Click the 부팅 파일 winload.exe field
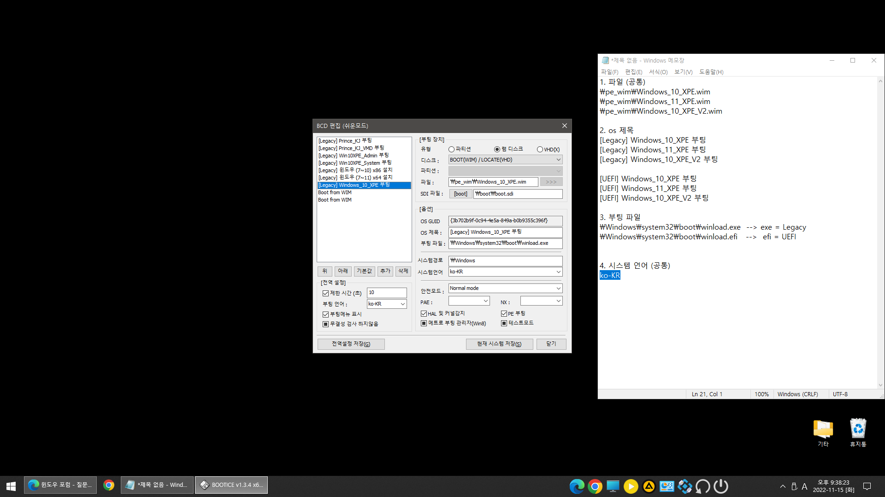Viewport: 885px width, 497px height. click(505, 243)
